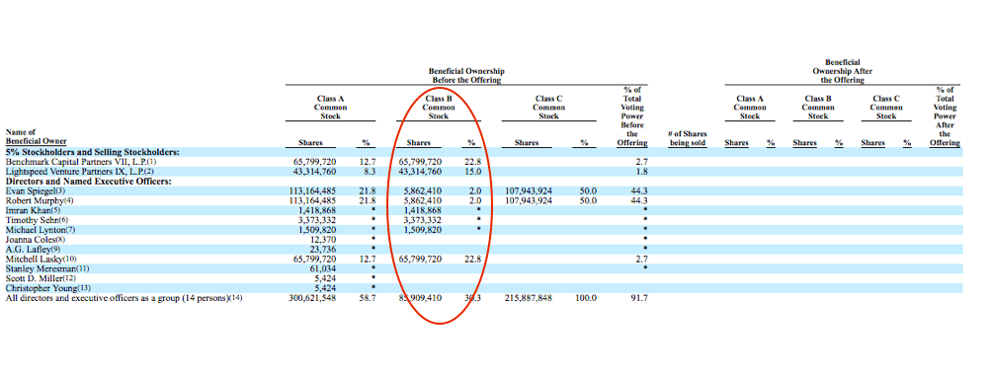Select the 'Timothy Sehn' row label
The height and width of the screenshot is (376, 992).
pyautogui.click(x=31, y=220)
